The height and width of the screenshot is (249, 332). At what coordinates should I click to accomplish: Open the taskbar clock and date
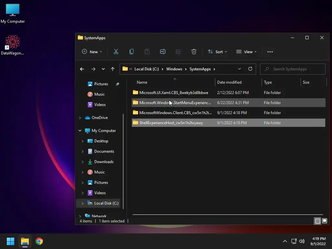tap(318, 241)
